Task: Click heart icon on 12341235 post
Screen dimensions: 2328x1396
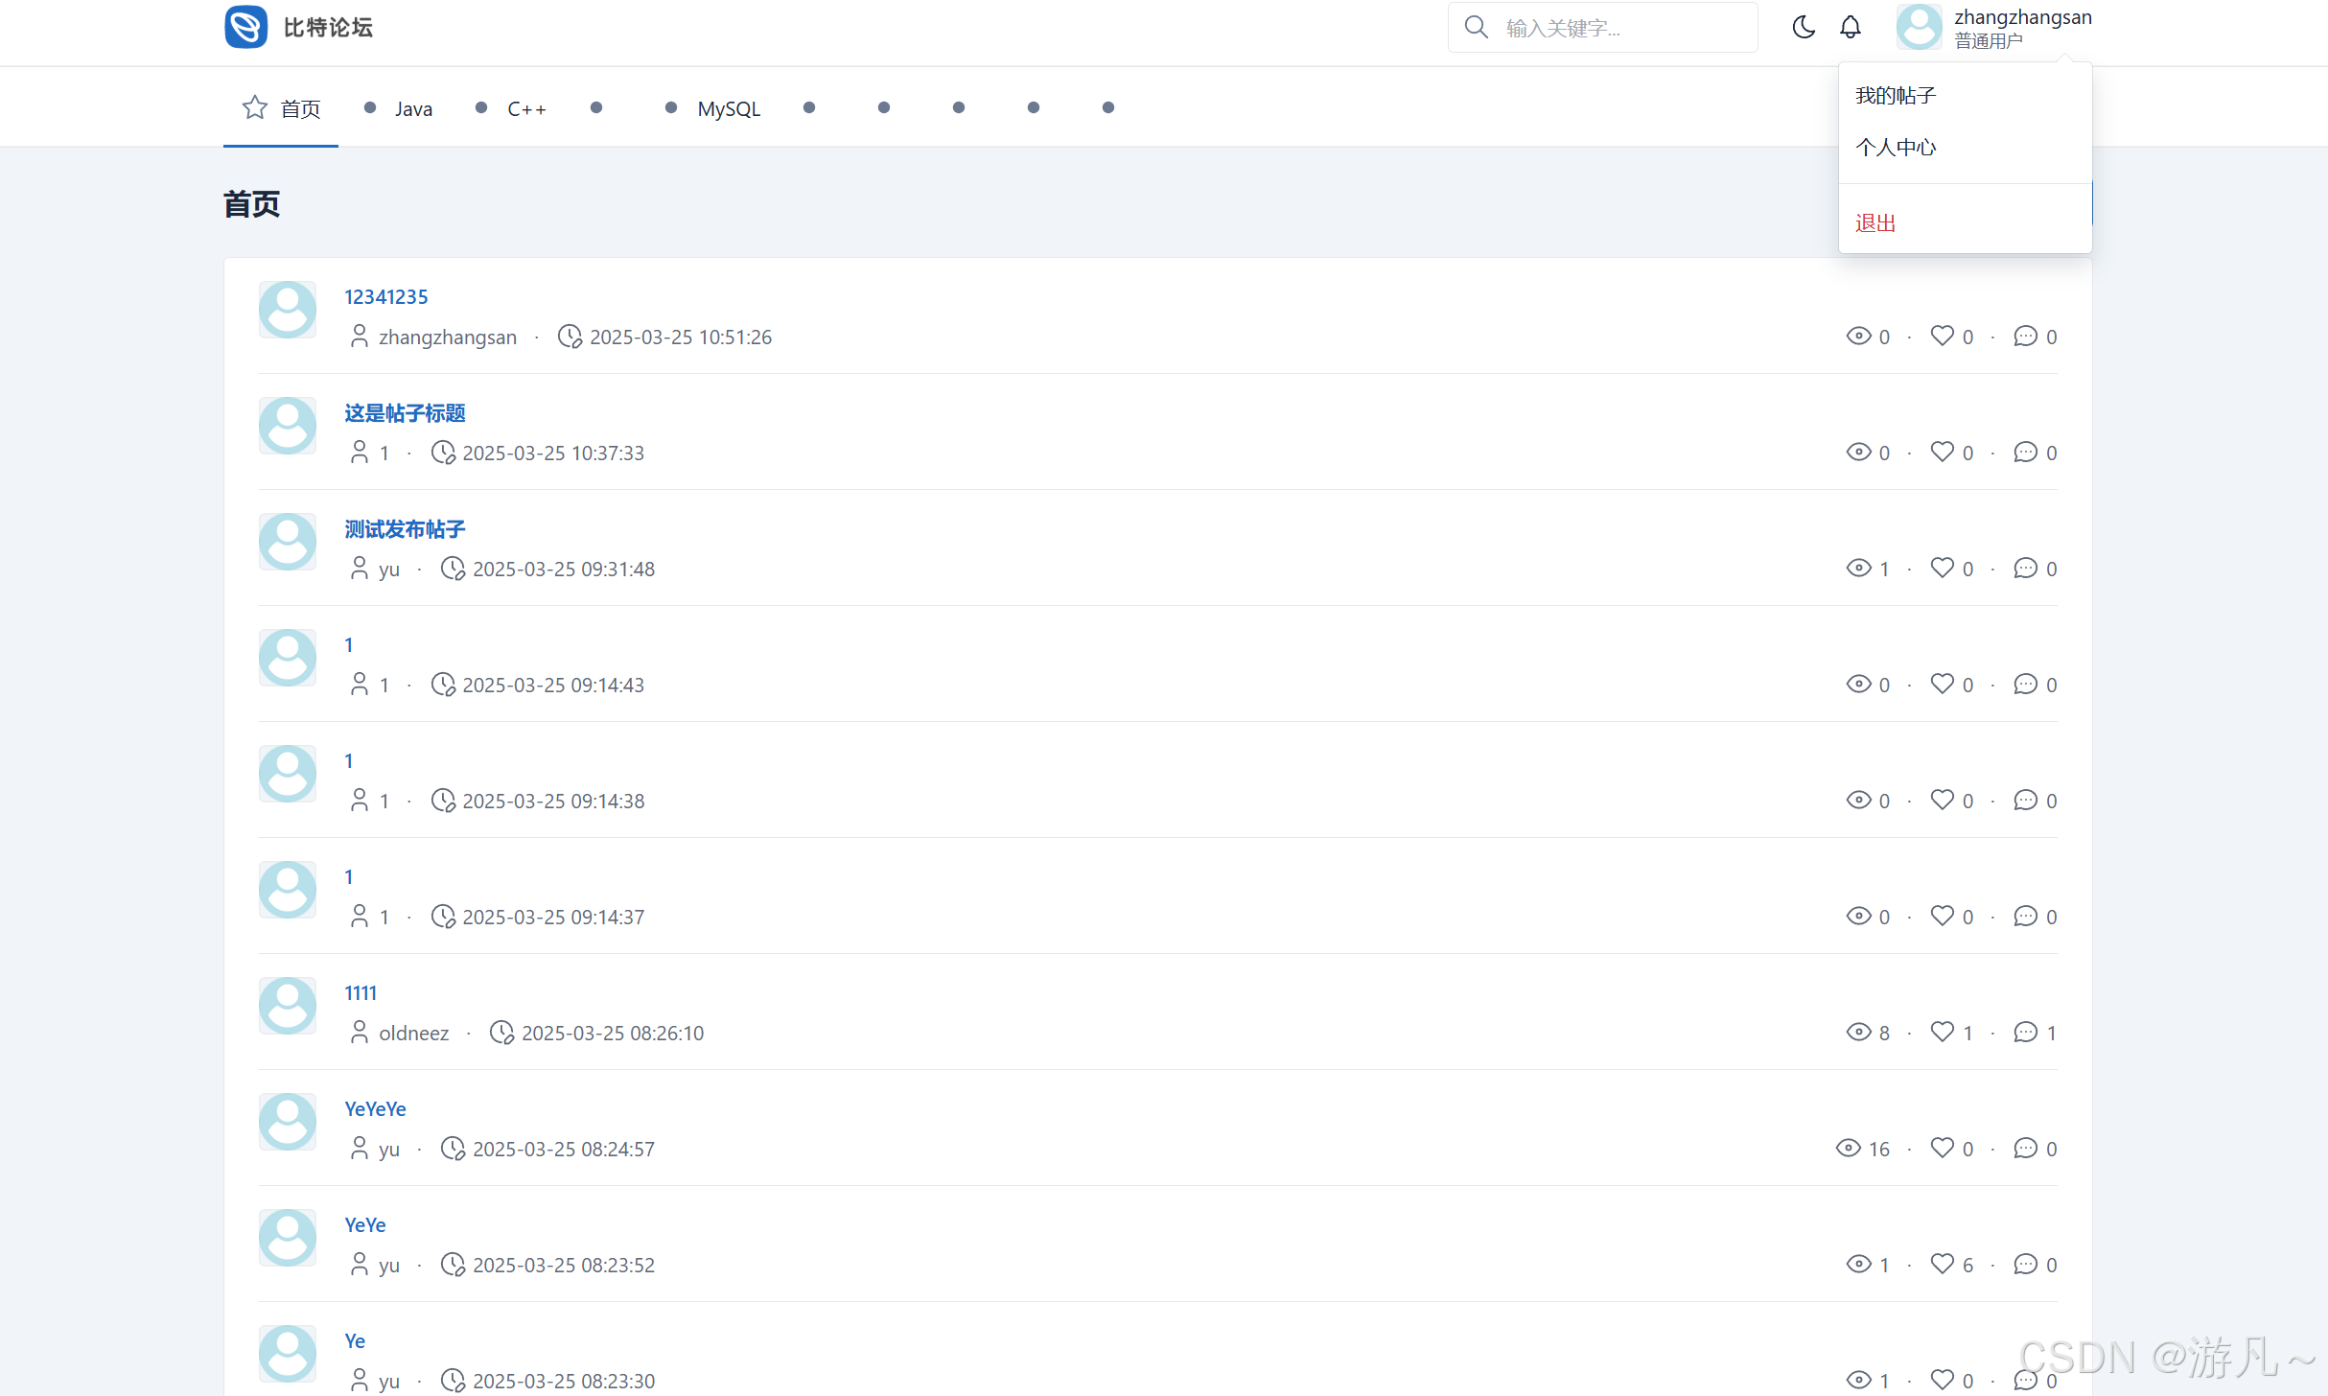Action: [1942, 336]
